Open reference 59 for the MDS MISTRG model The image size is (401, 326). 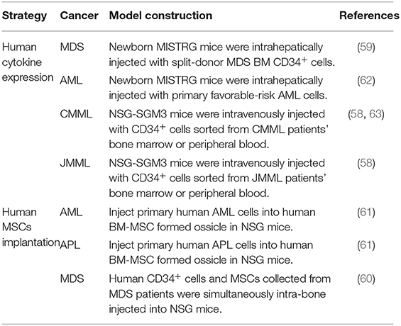pyautogui.click(x=366, y=47)
